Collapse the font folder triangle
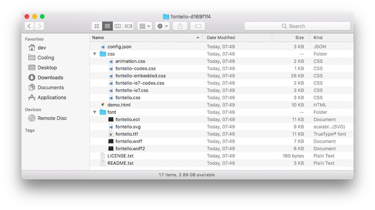The width and height of the screenshot is (375, 210). pos(95,112)
